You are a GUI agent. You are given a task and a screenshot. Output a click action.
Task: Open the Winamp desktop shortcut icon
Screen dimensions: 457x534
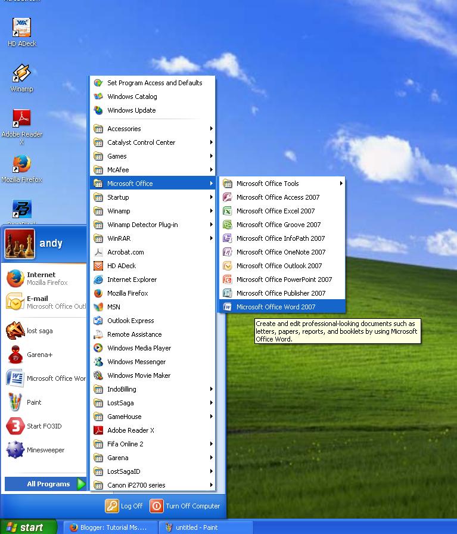tap(22, 73)
